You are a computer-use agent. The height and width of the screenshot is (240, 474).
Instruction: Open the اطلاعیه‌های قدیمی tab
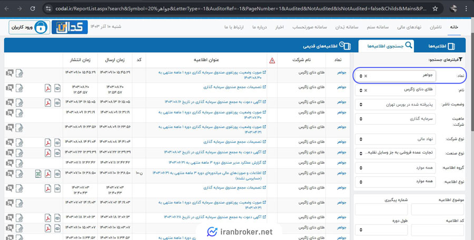327,46
